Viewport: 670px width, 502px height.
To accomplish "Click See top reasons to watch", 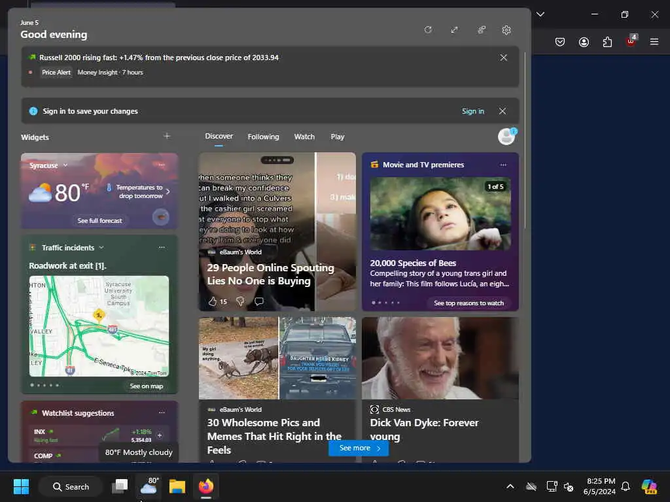I will point(468,303).
